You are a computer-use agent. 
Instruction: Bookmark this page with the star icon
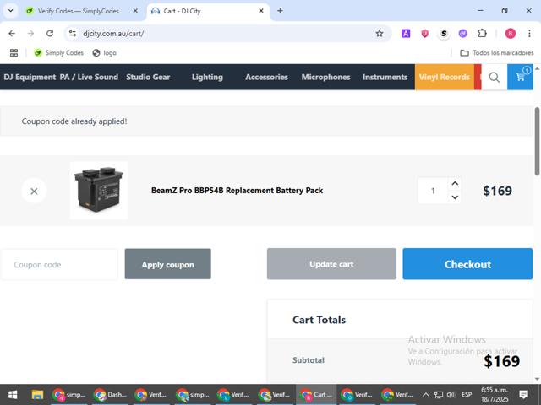coord(380,34)
